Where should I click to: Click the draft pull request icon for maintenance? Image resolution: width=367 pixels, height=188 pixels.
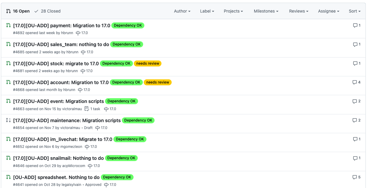[8, 120]
